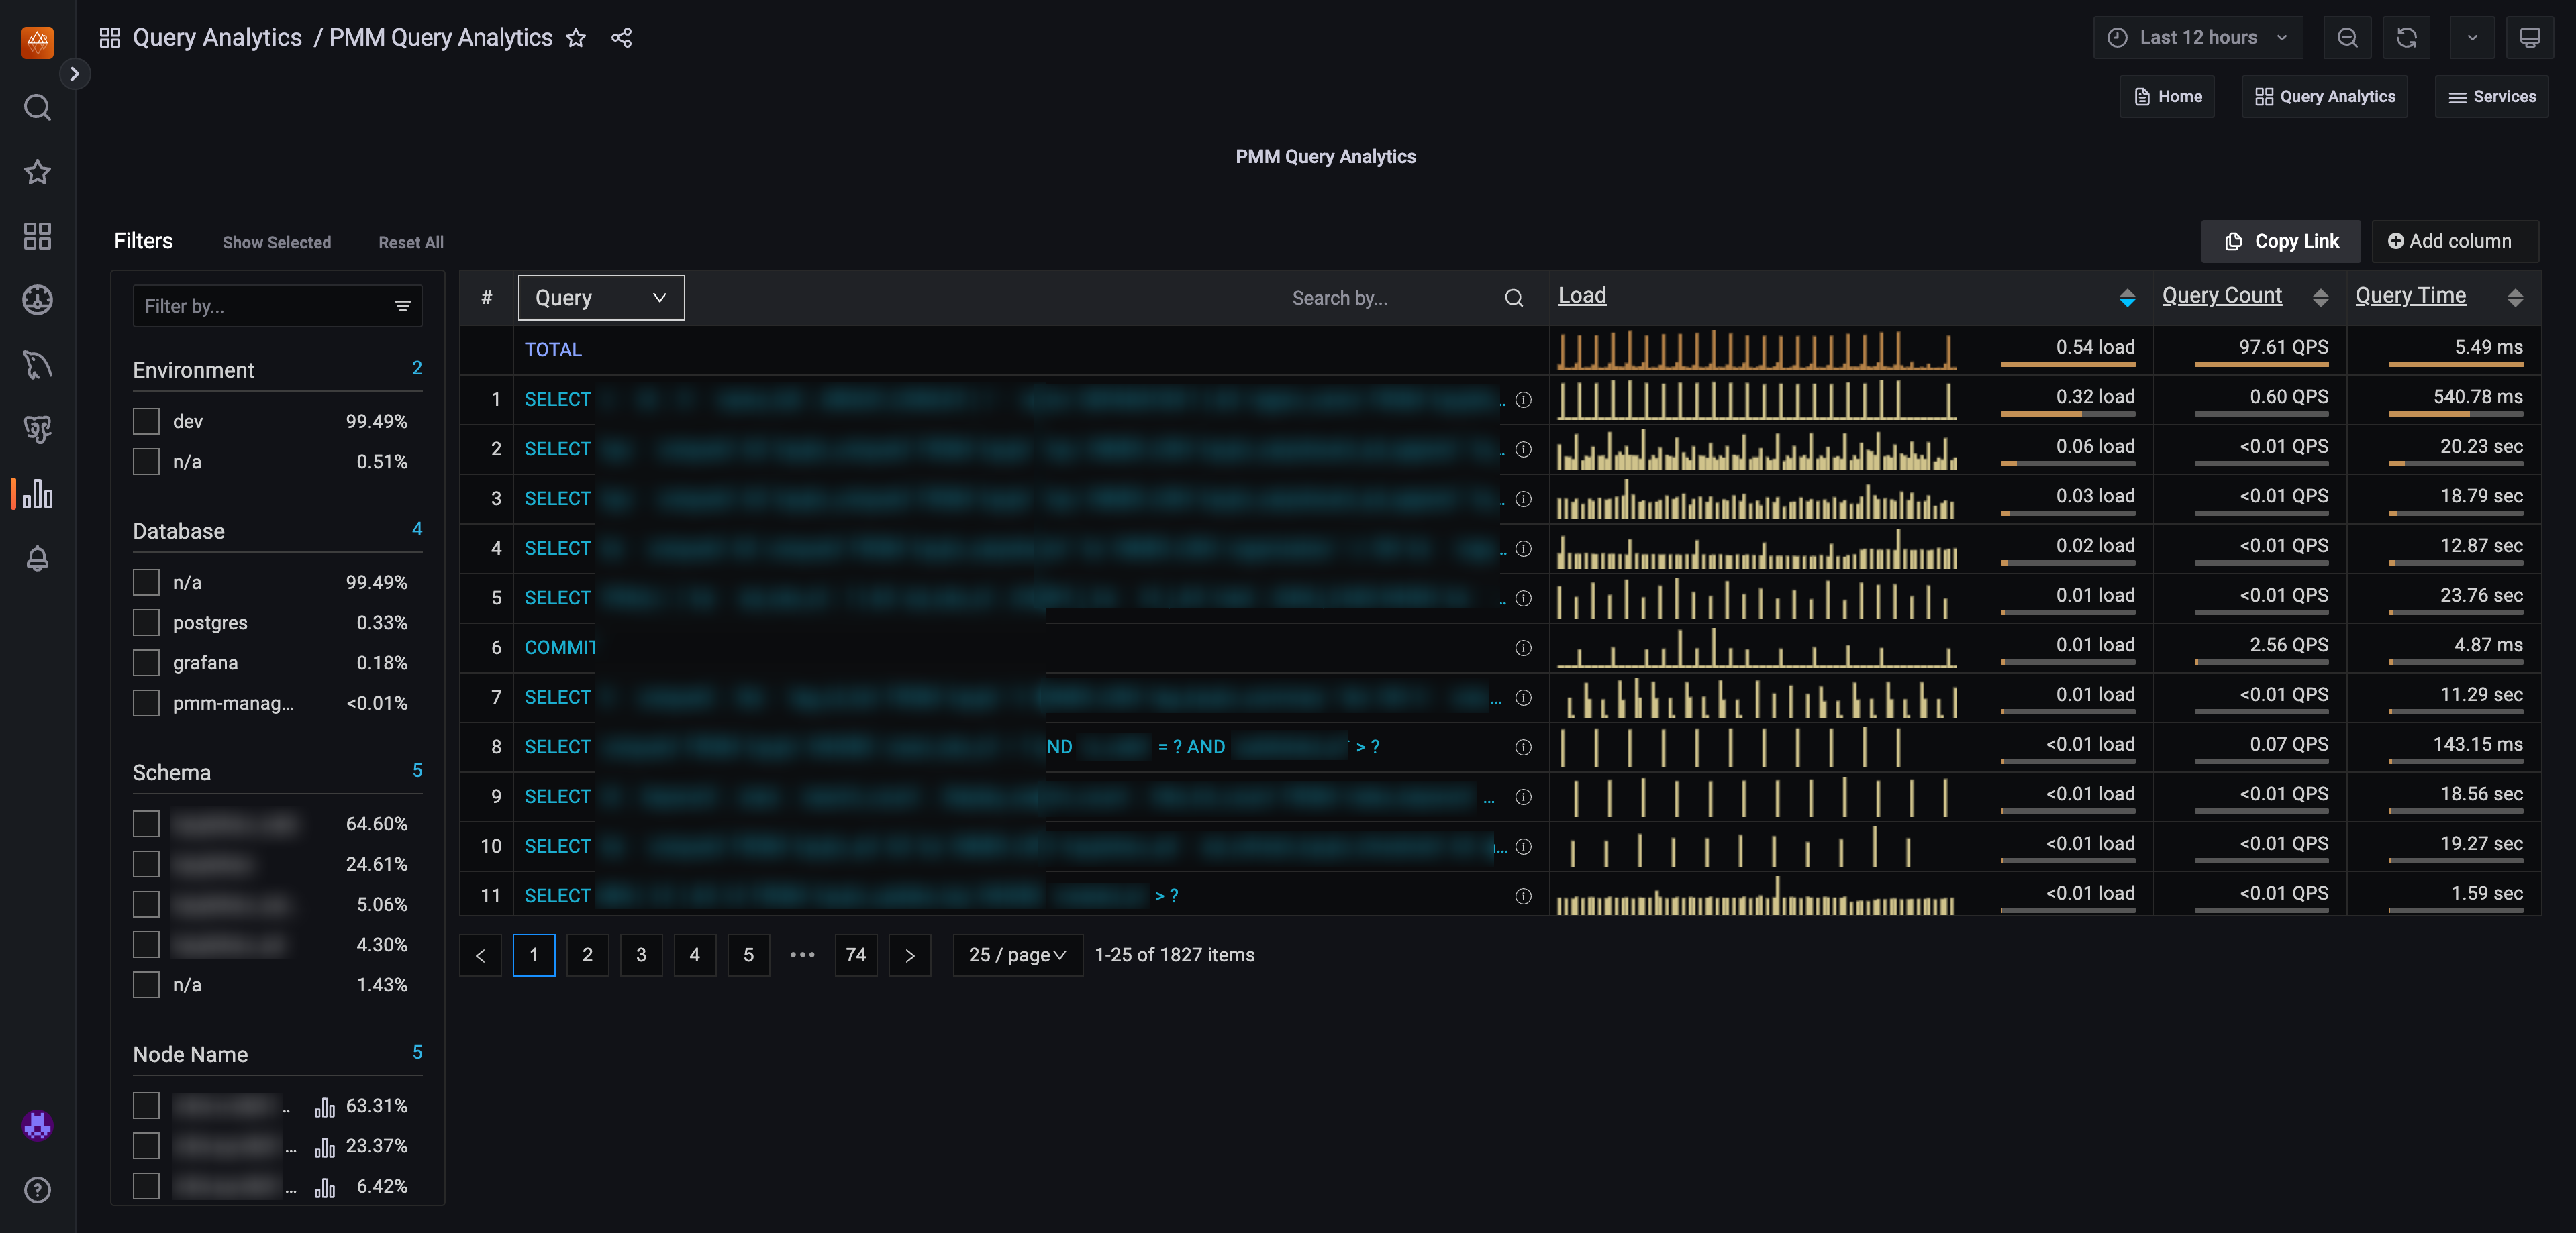Click the Copy Link button
Viewport: 2576px width, 1233px height.
2281,242
